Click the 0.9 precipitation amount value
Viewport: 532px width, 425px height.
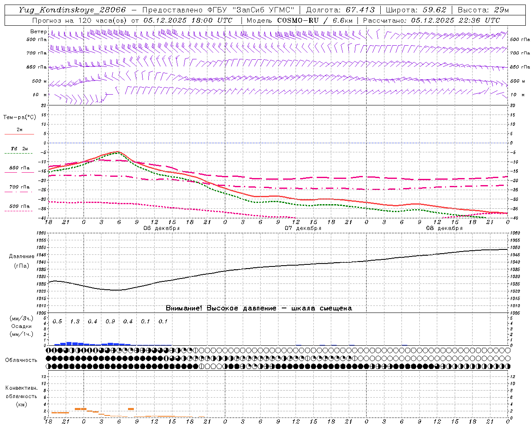pos(110,322)
